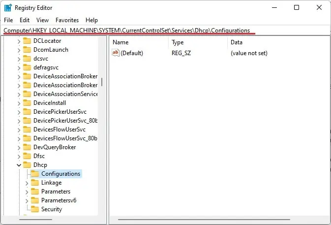This screenshot has width=331, height=225.
Task: Select the DeviceInstall folder icon
Action: coord(27,103)
